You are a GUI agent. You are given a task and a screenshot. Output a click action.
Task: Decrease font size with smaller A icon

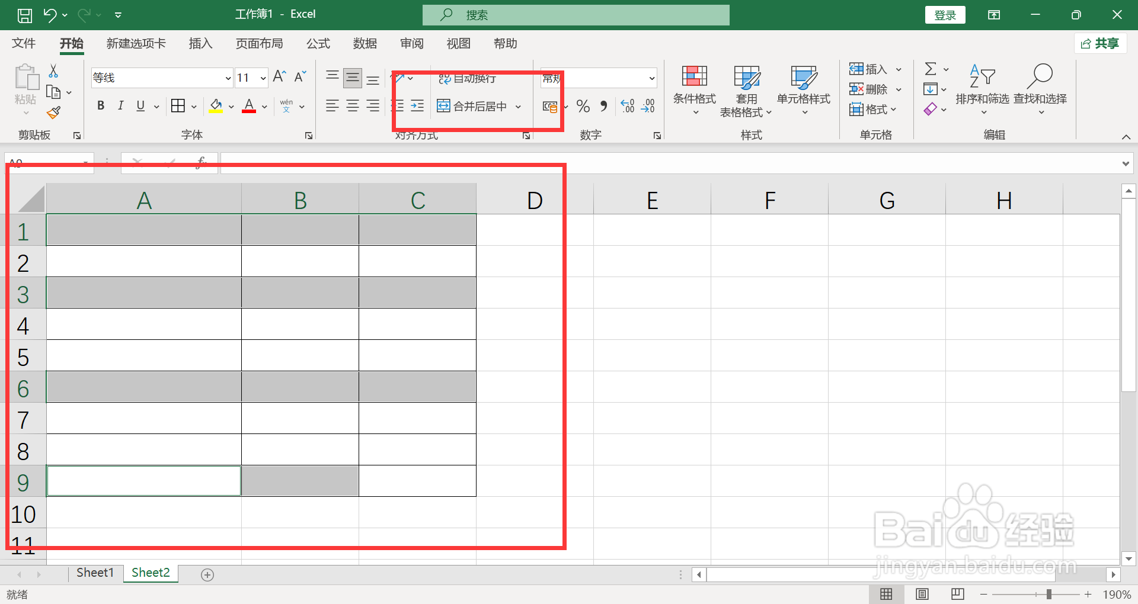[x=301, y=77]
